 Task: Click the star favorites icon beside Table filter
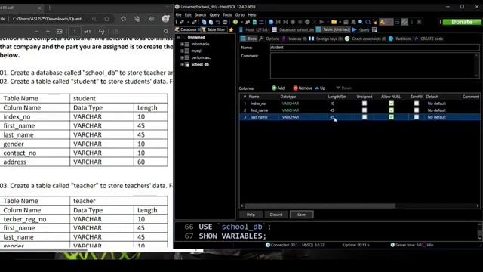coord(231,30)
